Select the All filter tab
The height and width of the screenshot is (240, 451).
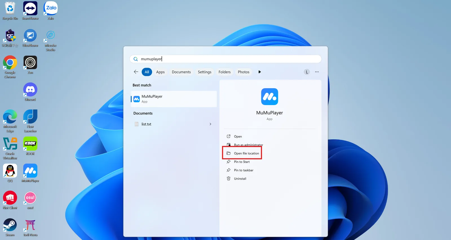pyautogui.click(x=147, y=72)
